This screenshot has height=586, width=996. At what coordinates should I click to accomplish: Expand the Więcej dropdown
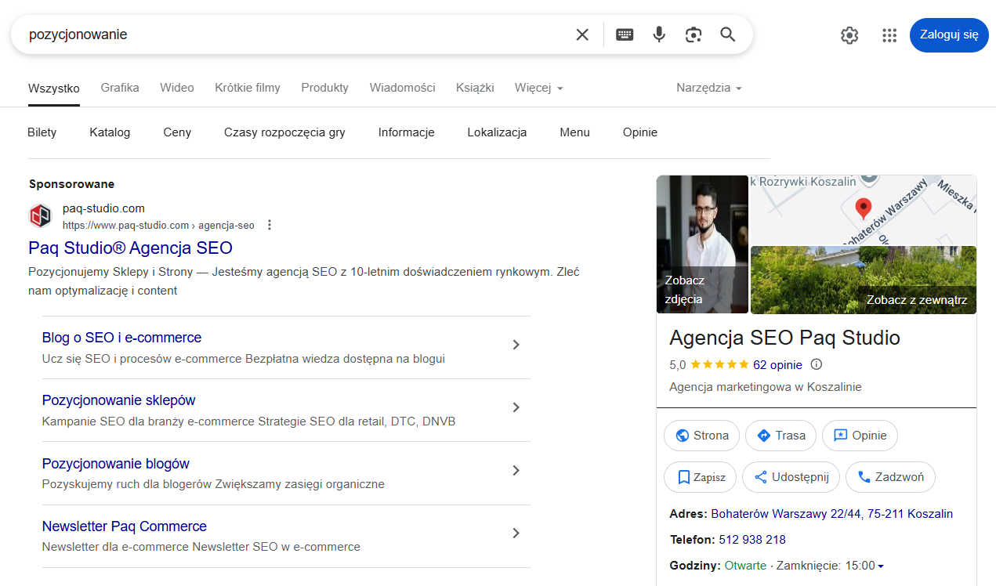(539, 88)
